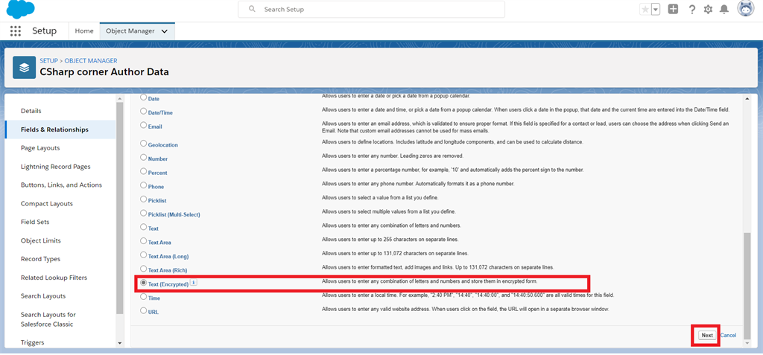Select the Email radio button
This screenshot has width=763, height=355.
point(144,125)
